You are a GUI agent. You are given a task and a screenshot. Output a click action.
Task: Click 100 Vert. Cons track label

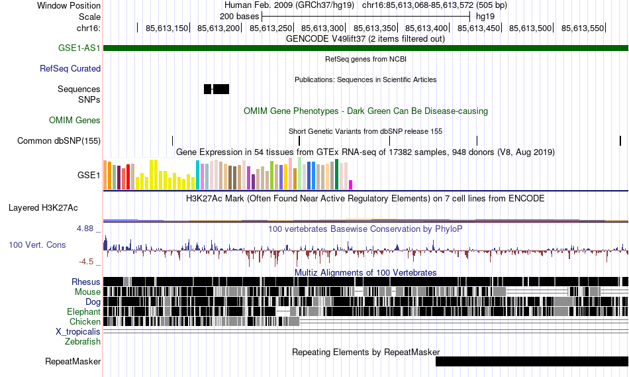click(x=37, y=245)
